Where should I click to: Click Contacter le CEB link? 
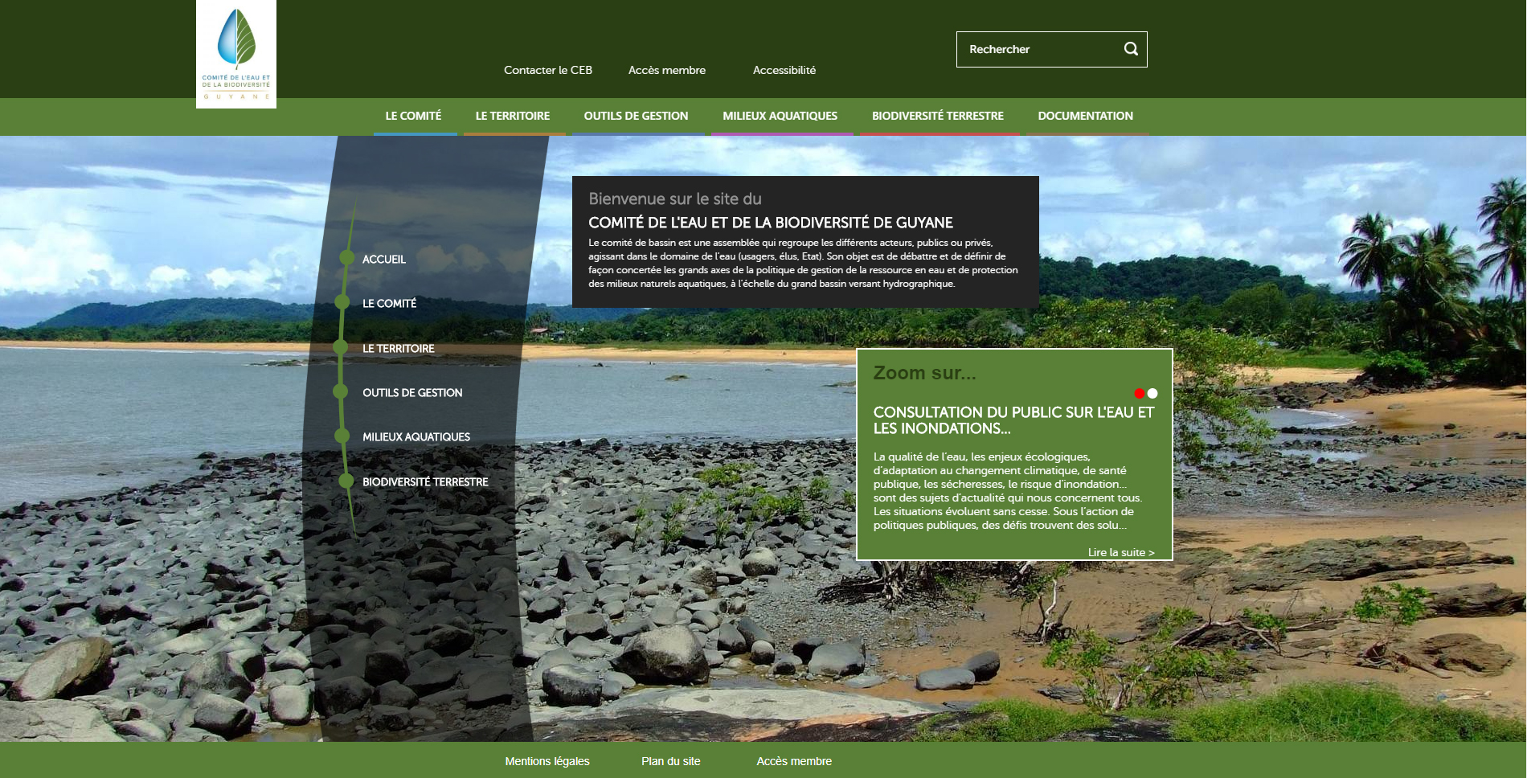coord(548,70)
